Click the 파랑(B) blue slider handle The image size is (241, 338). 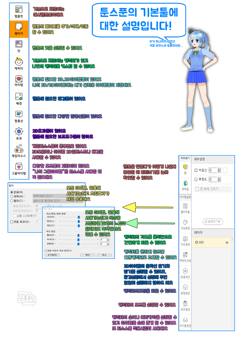click(x=79, y=244)
